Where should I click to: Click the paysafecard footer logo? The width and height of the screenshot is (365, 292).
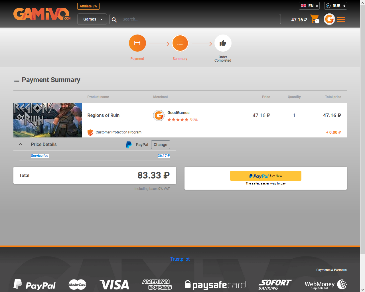point(215,285)
